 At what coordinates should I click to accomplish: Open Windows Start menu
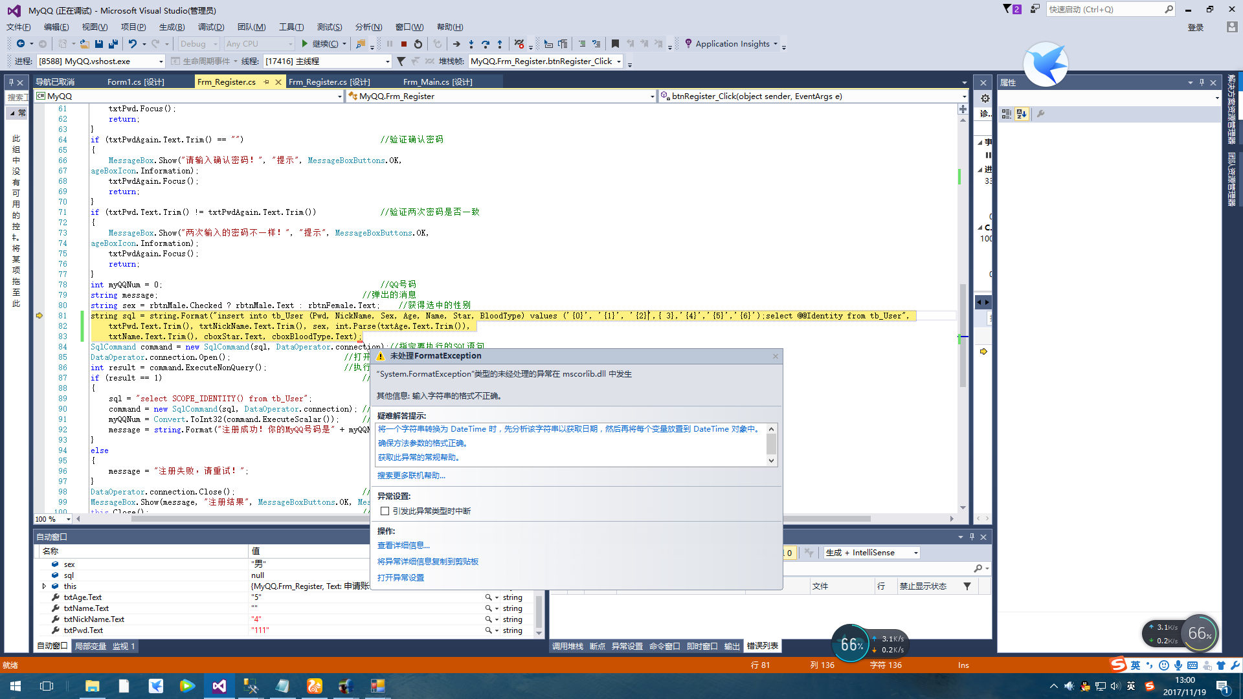[16, 685]
